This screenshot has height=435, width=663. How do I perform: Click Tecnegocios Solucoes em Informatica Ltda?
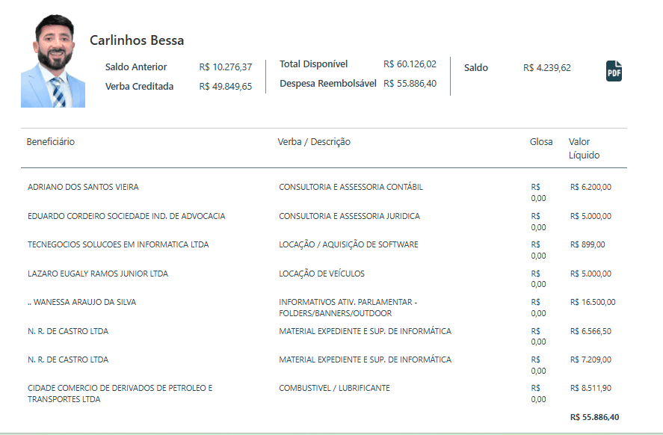(x=118, y=245)
